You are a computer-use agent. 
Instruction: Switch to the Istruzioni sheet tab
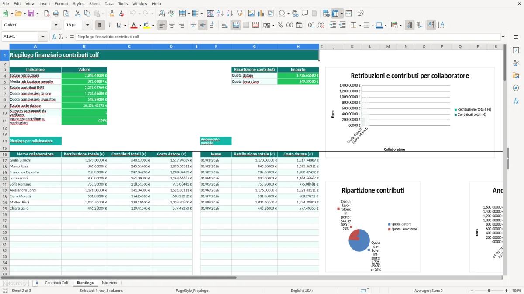coord(109,283)
